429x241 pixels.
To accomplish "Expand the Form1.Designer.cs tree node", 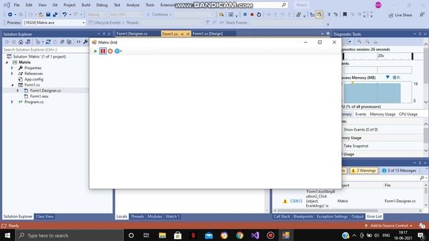I will [18, 90].
